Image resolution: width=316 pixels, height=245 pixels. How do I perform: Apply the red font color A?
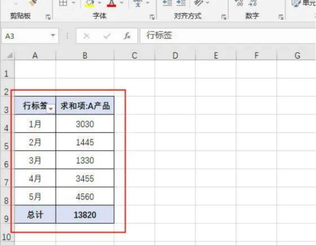112,3
